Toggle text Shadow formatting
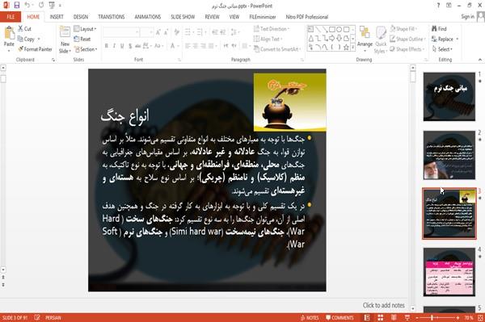The width and height of the screenshot is (485, 322). click(130, 46)
